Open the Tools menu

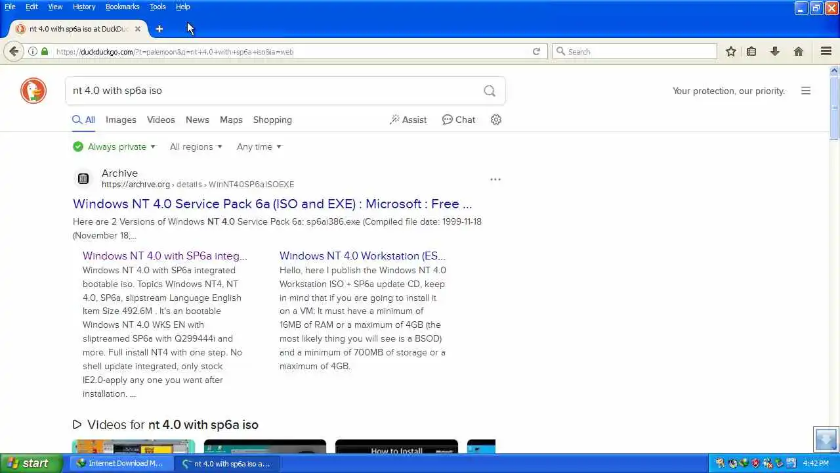pos(157,7)
